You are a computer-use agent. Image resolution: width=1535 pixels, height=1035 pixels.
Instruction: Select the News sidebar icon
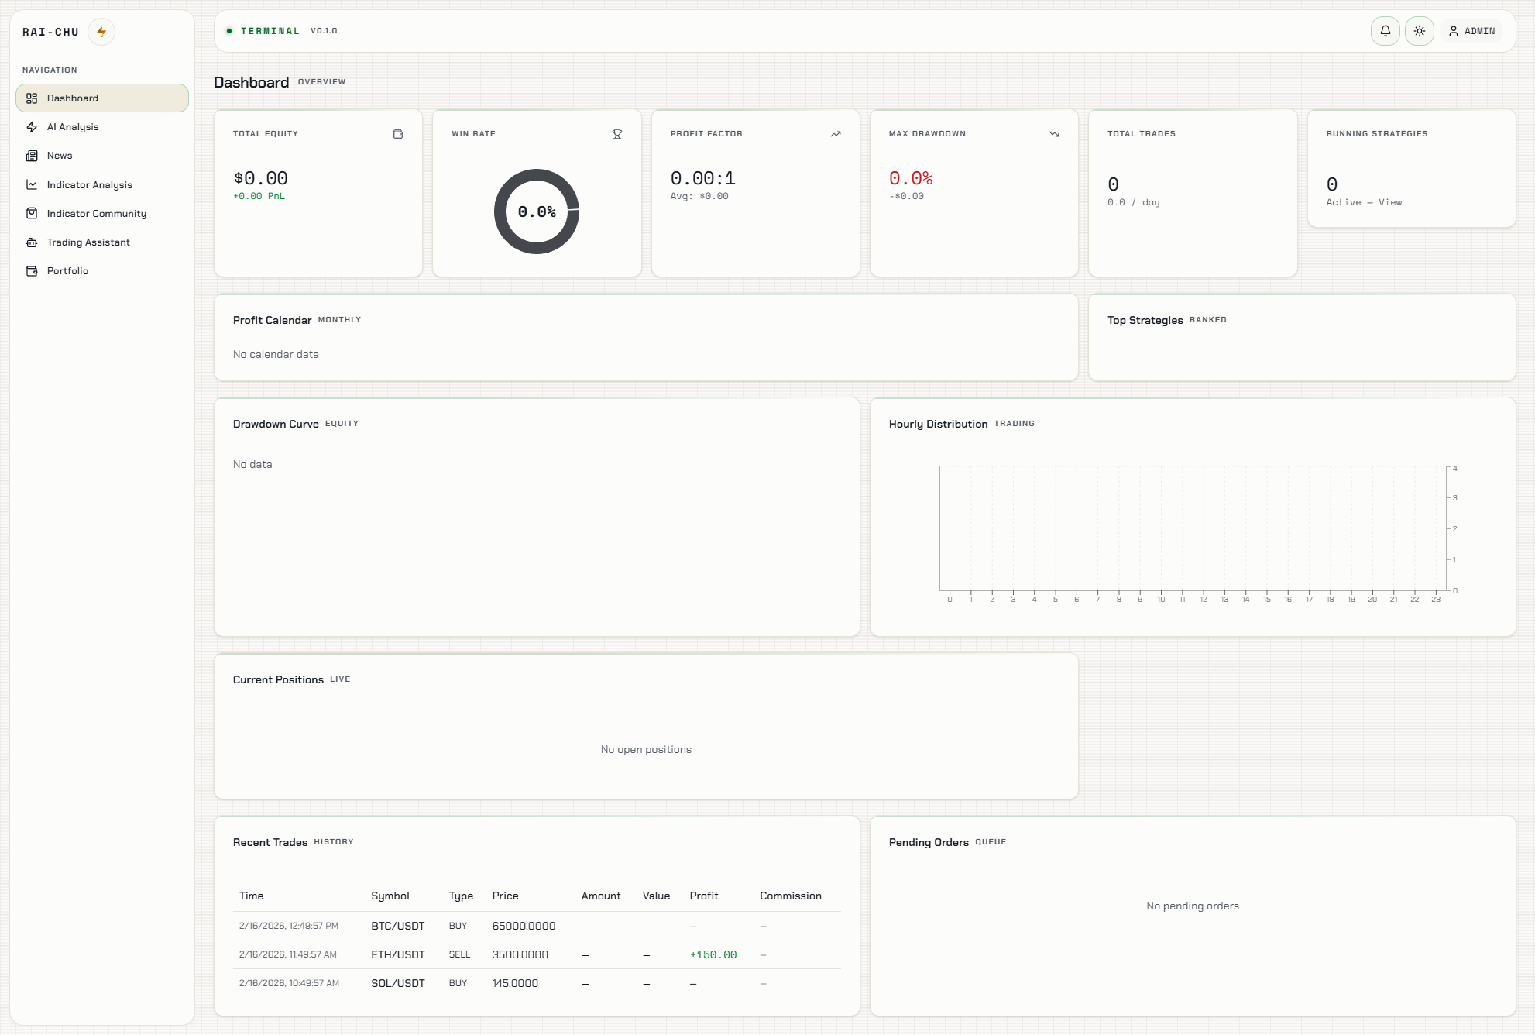coord(32,155)
